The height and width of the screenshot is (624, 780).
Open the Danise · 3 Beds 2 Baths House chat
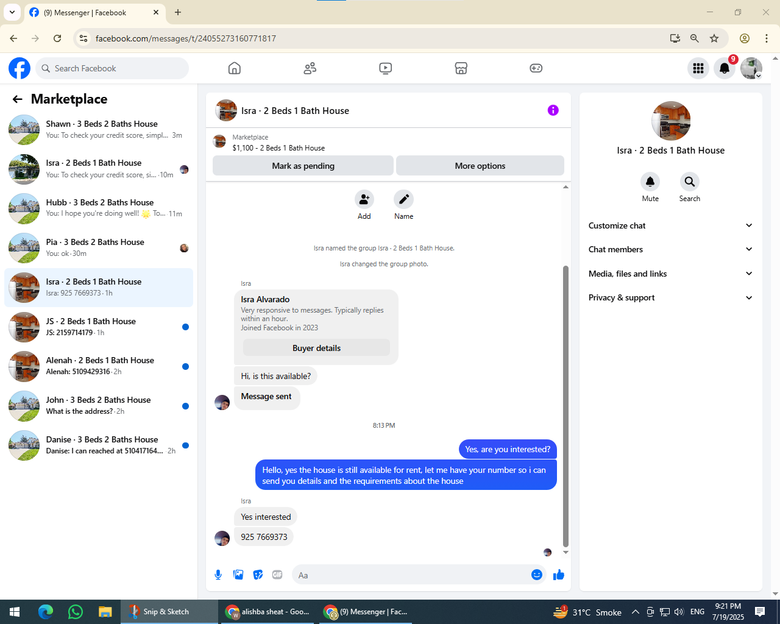pos(99,445)
